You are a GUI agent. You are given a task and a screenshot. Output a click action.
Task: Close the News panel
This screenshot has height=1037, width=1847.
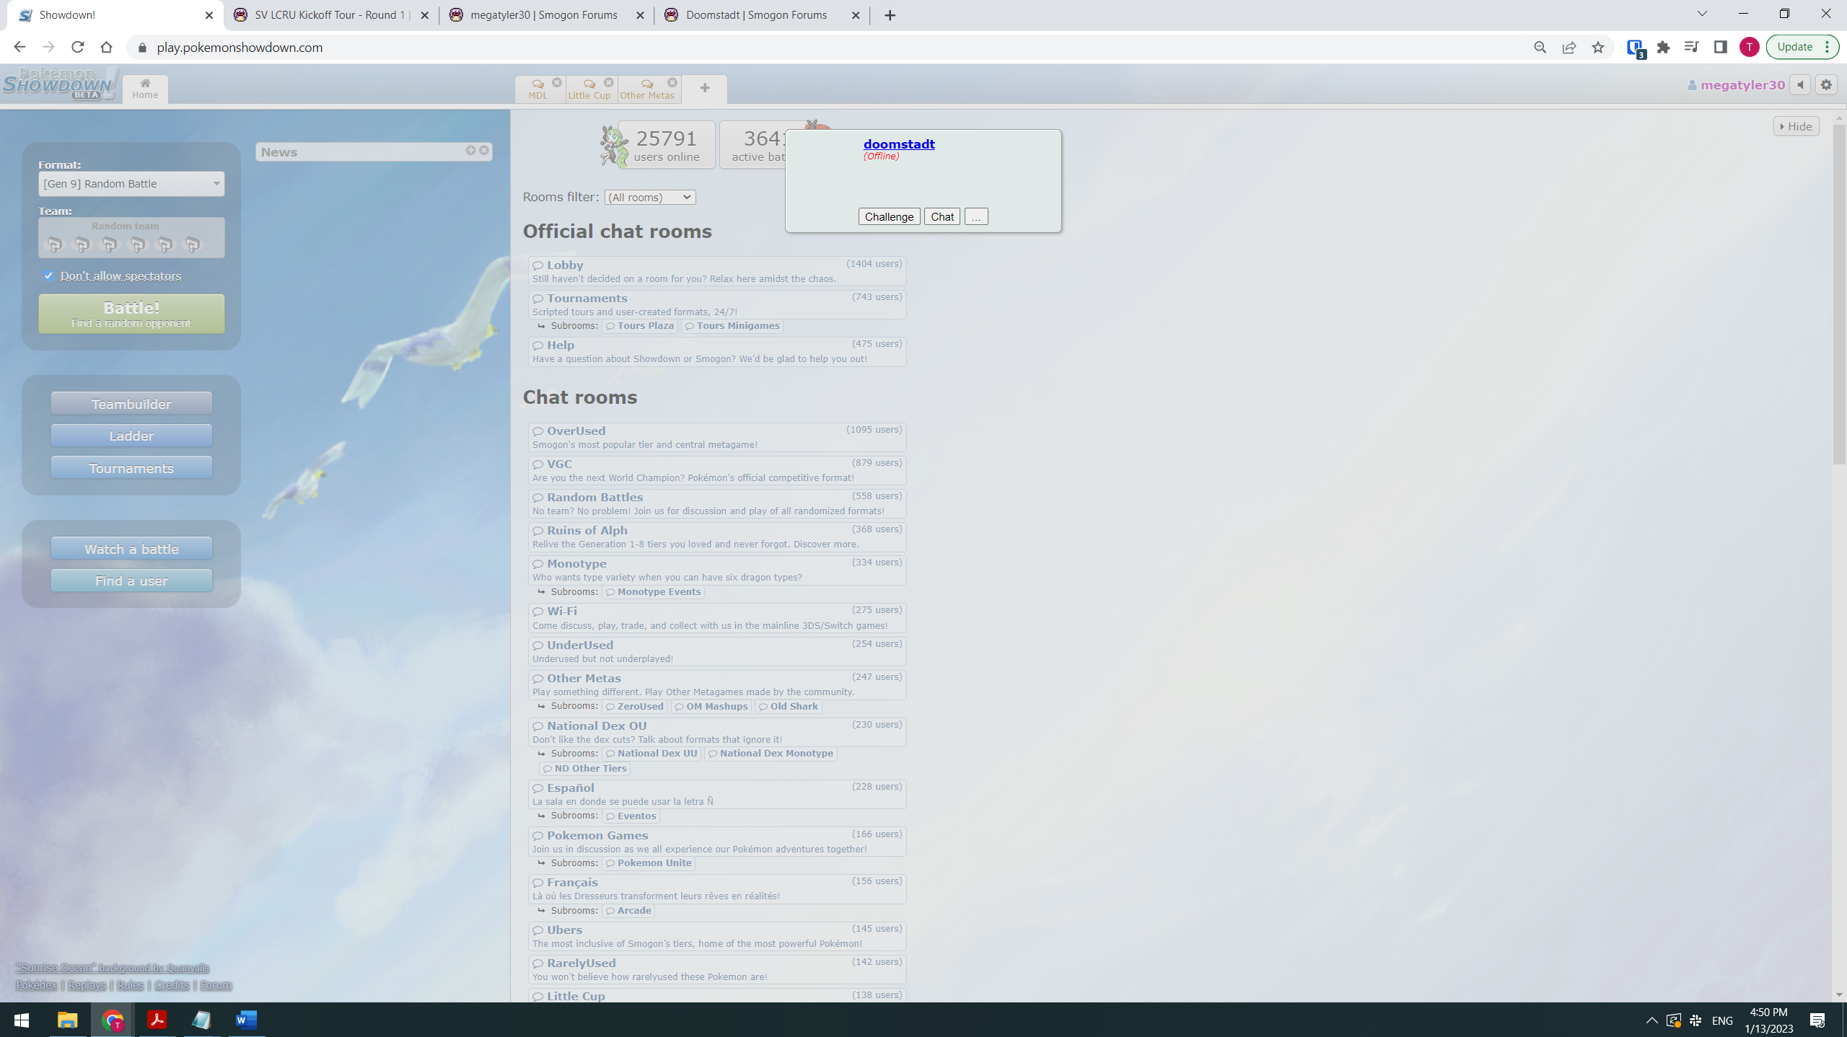pyautogui.click(x=484, y=150)
